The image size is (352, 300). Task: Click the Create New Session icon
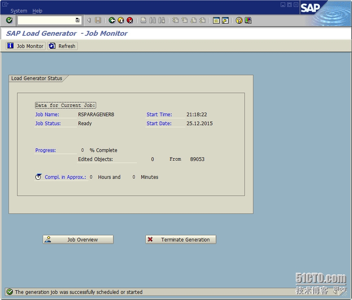point(216,20)
